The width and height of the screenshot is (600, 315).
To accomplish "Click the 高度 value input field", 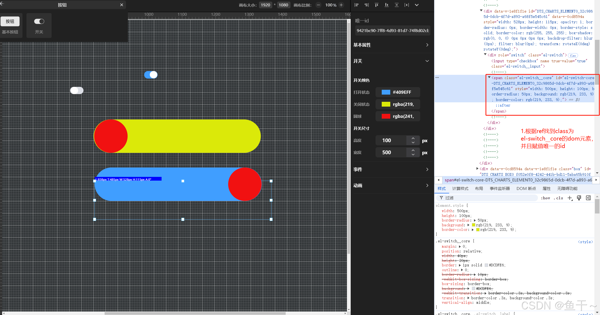I will (x=391, y=140).
